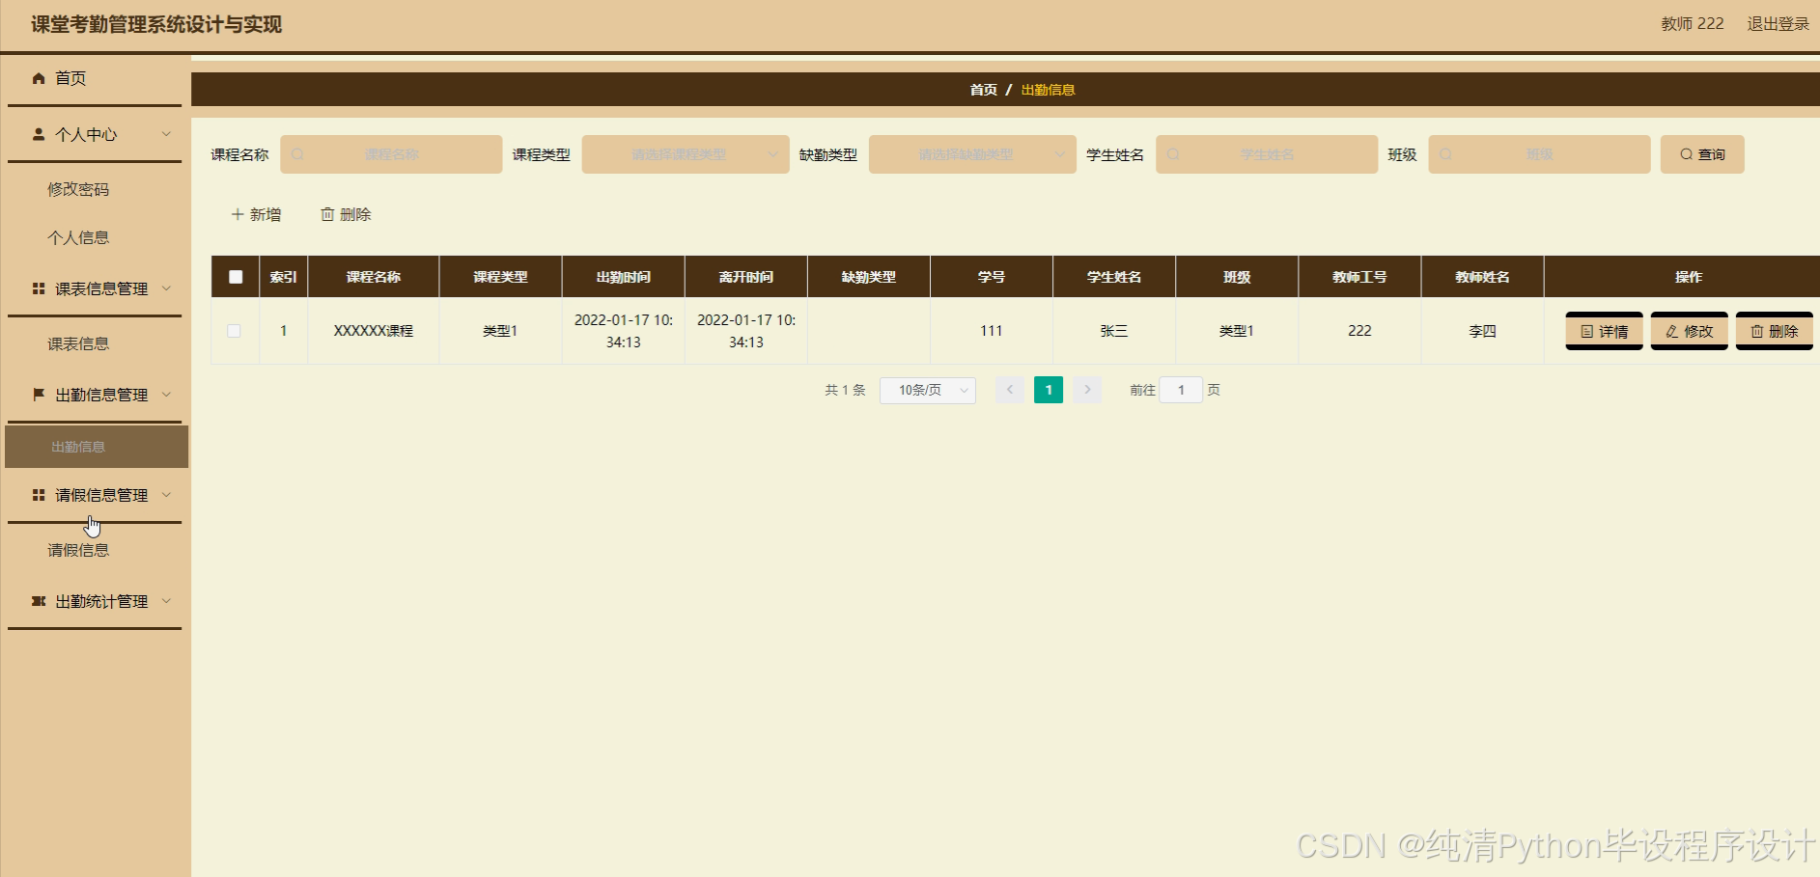1820x877 pixels.
Task: Click 首页 in the breadcrumb
Action: [984, 90]
